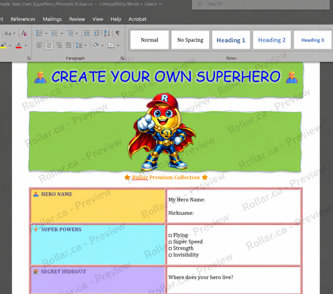Open the line spacing dropdown arrow

(x=86, y=45)
